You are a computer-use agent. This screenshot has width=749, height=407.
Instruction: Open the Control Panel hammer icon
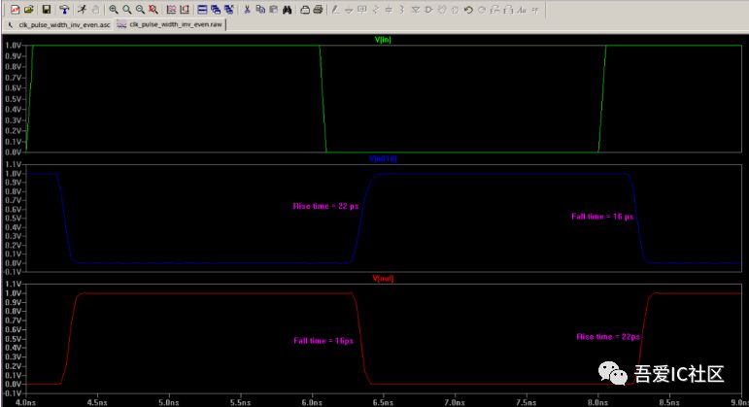tap(64, 9)
